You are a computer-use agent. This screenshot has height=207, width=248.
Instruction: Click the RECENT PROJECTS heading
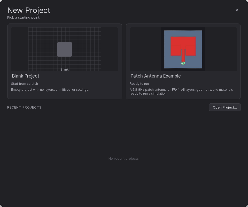click(x=24, y=108)
